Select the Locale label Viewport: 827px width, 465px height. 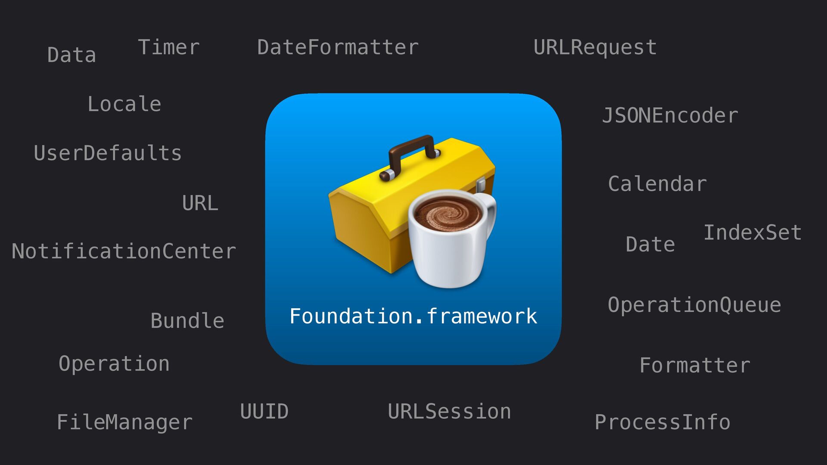124,104
